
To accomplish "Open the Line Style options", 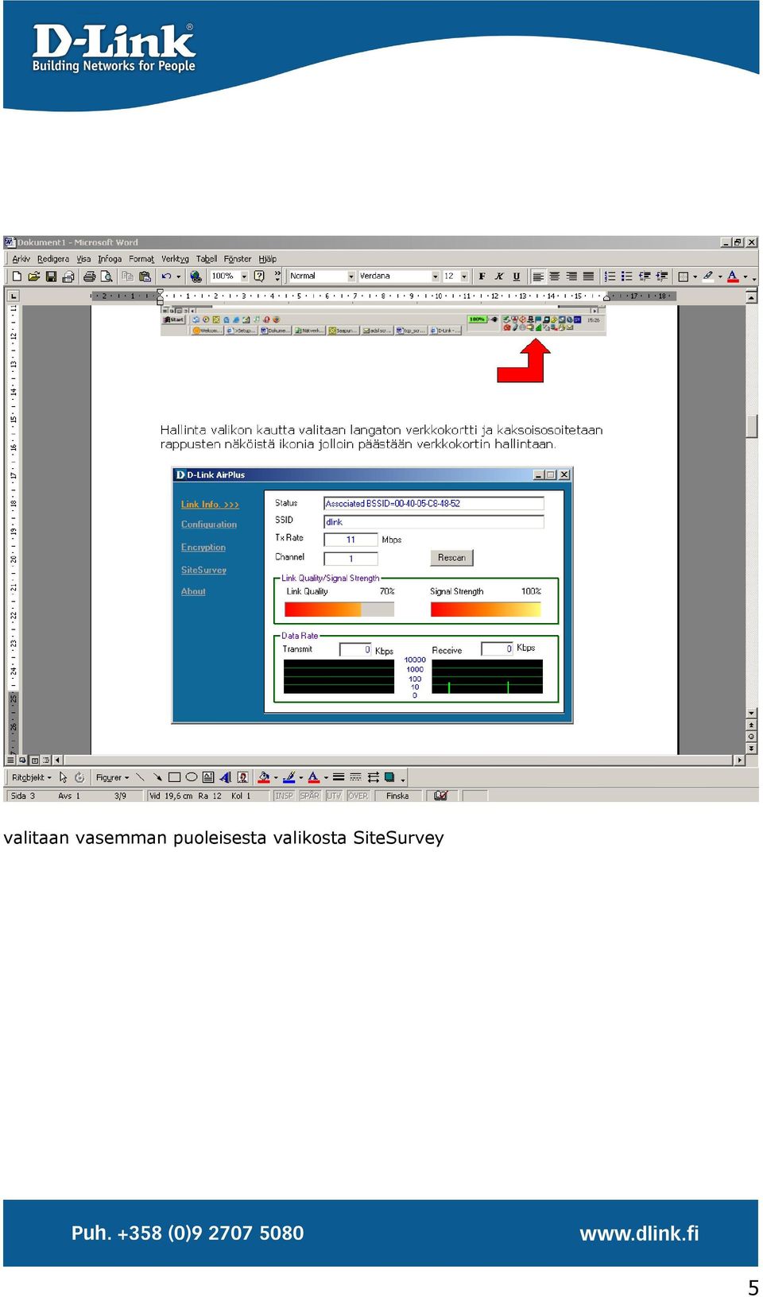I will tap(339, 777).
